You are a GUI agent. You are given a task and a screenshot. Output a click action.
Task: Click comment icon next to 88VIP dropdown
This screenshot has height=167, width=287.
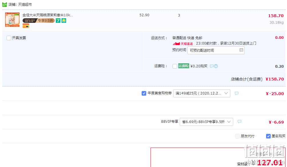(240, 122)
